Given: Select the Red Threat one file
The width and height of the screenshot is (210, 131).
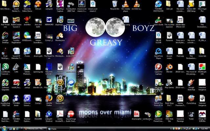Looking at the screenshot, I should click(5, 22).
